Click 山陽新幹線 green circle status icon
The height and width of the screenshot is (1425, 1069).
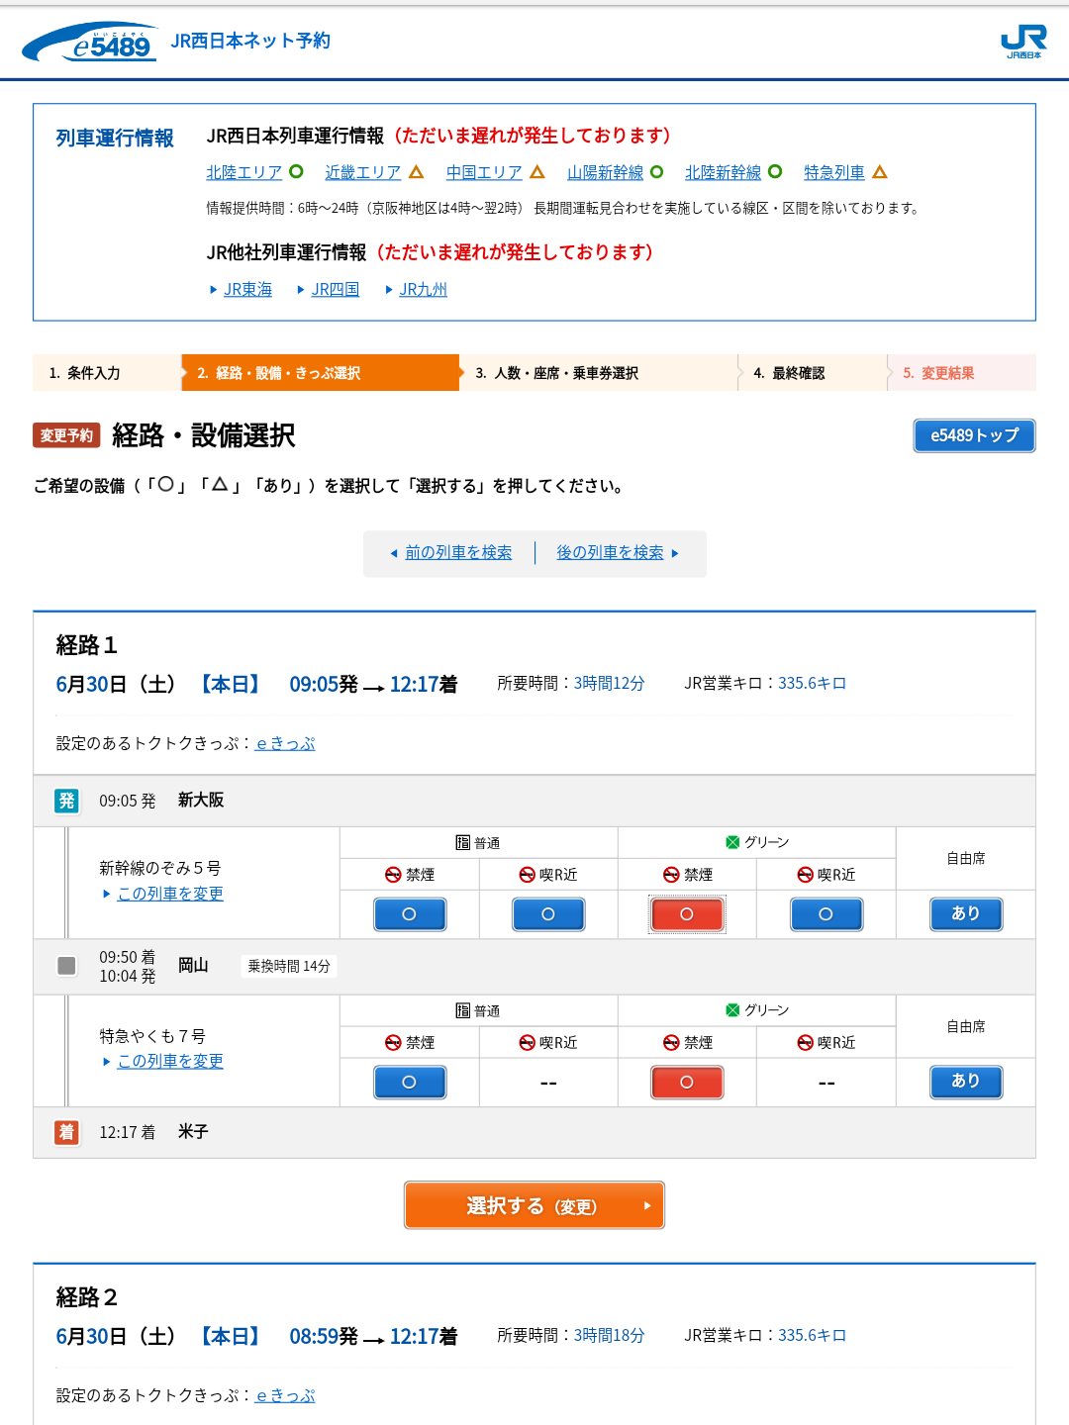click(656, 171)
